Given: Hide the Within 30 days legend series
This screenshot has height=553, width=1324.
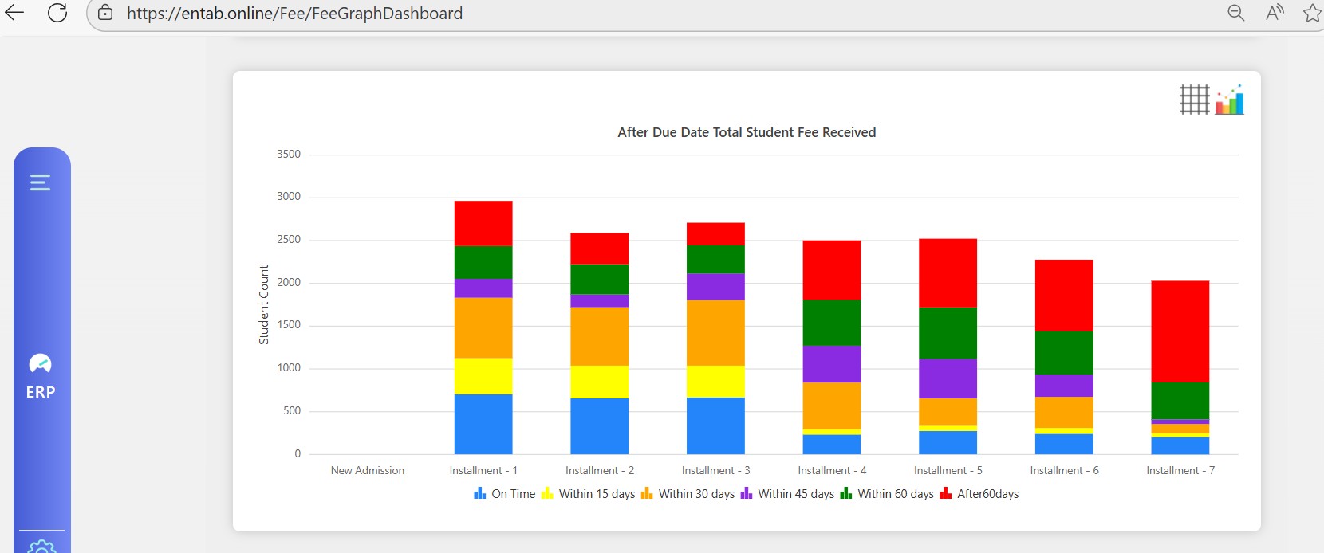Looking at the screenshot, I should tap(688, 494).
